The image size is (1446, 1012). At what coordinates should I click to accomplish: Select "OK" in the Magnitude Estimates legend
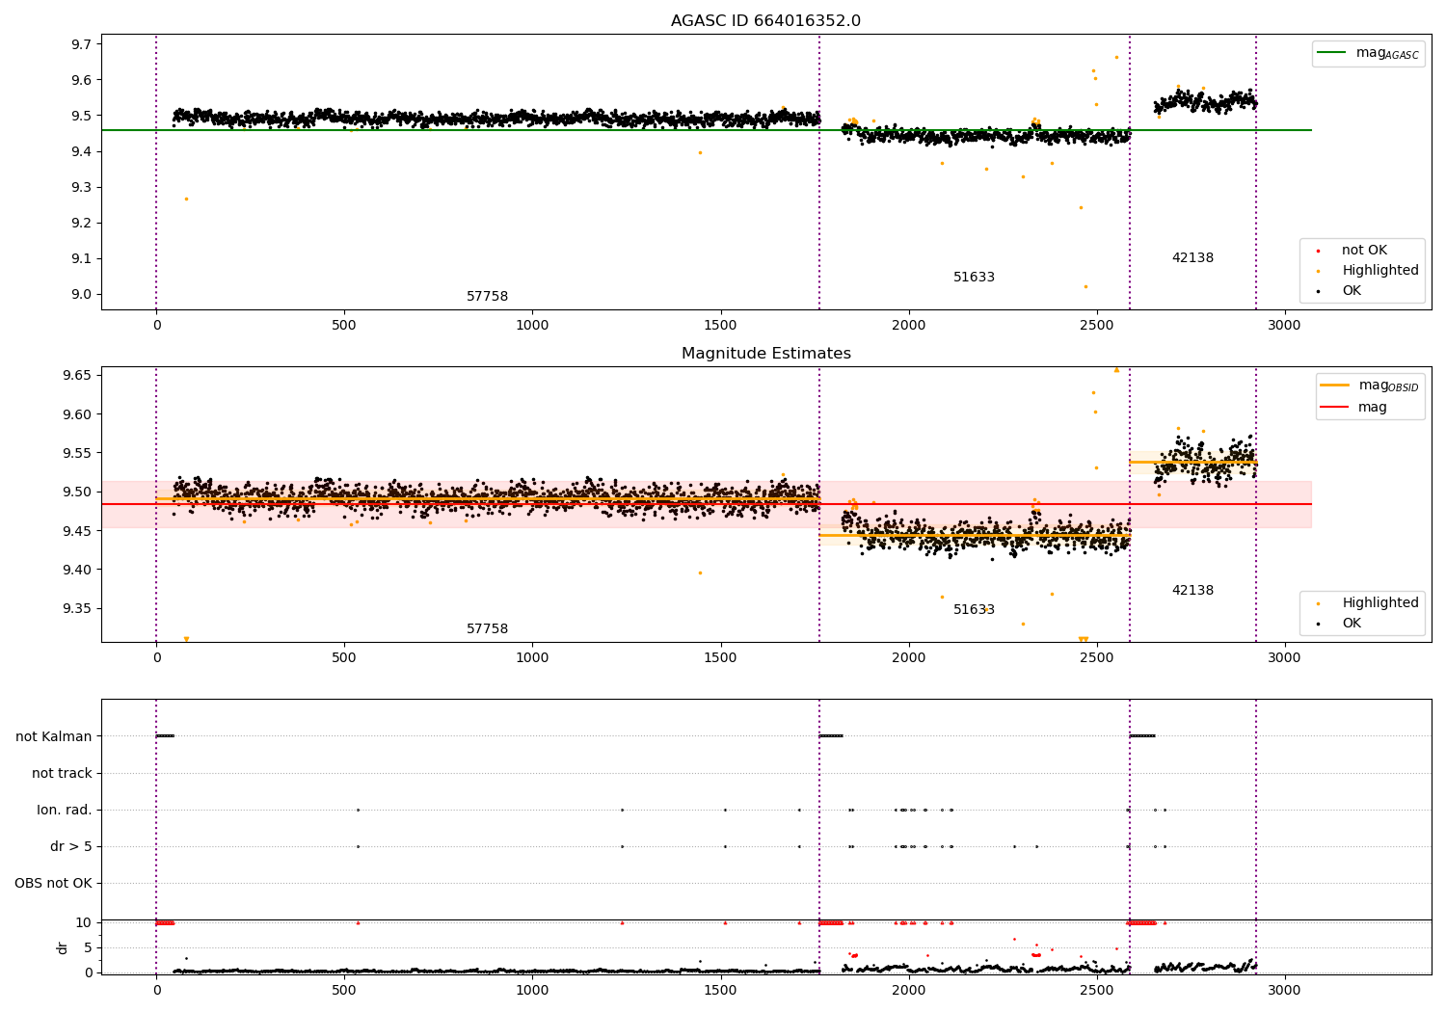pyautogui.click(x=1352, y=624)
